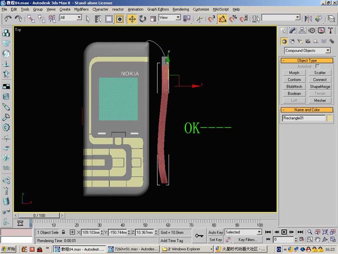Choose Rectangular Selection Region tool
Viewport: 338px width, 254px height.
pyautogui.click(x=109, y=19)
